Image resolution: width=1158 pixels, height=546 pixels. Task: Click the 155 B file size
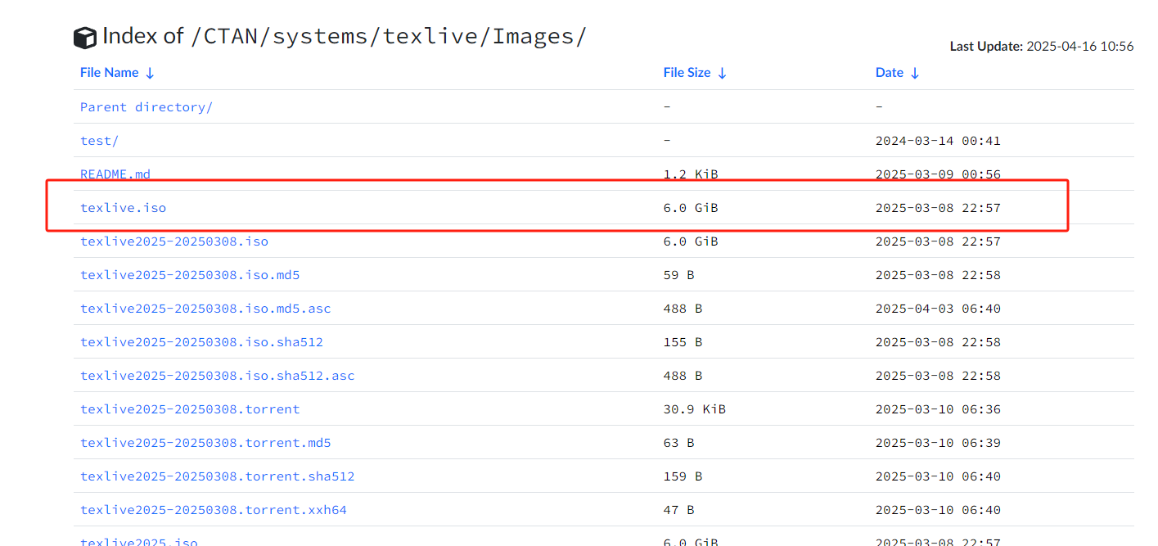coord(683,342)
